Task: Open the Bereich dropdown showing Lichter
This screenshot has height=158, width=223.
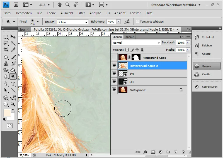Action: (72, 22)
